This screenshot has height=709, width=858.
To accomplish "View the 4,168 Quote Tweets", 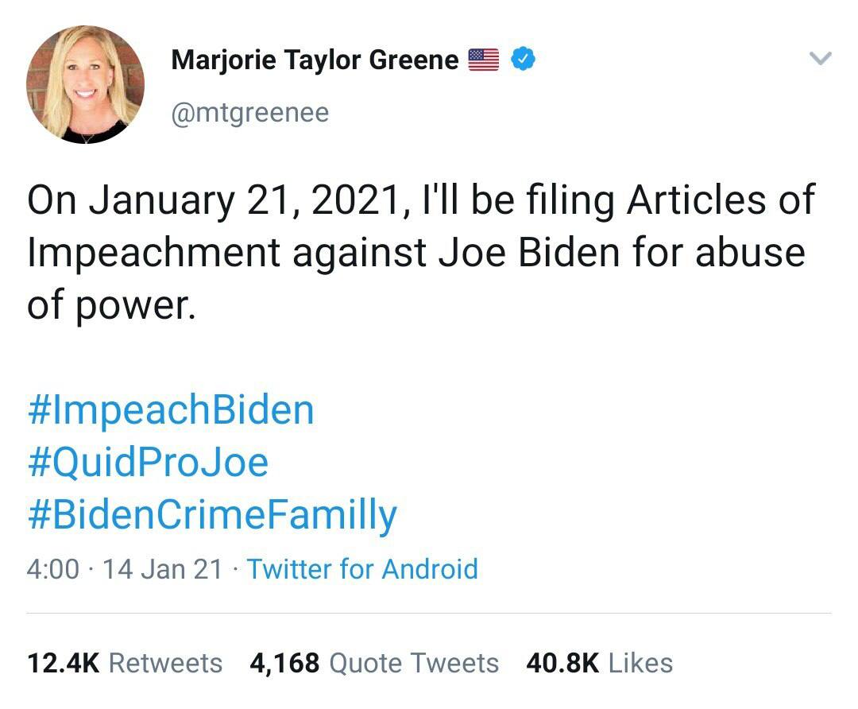I will coord(374,663).
